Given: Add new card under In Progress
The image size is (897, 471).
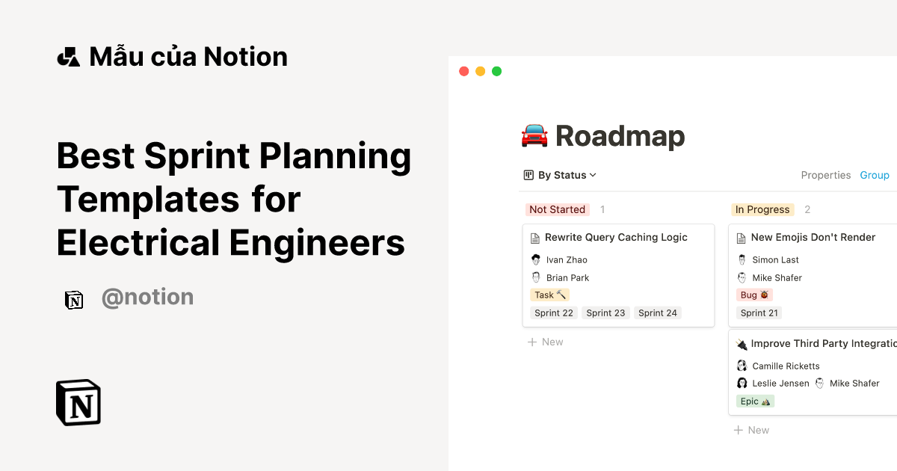Looking at the screenshot, I should click(x=751, y=430).
